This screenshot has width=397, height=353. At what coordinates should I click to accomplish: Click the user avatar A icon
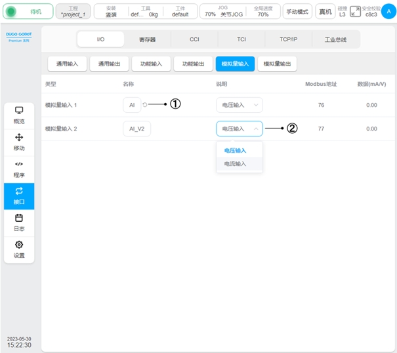[x=388, y=11]
